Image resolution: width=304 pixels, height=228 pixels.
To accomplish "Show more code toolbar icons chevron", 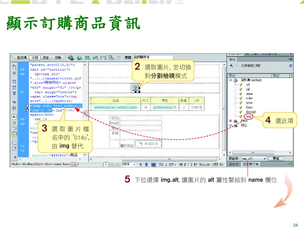I will coord(15,157).
